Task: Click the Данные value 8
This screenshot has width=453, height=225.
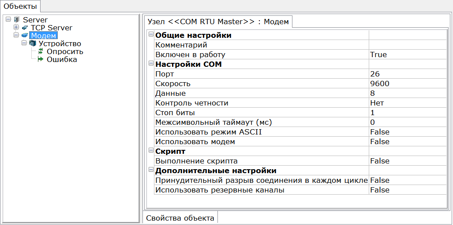Action: [x=408, y=93]
